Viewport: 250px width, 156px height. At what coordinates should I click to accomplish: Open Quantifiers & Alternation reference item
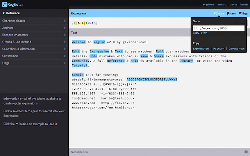(34, 49)
